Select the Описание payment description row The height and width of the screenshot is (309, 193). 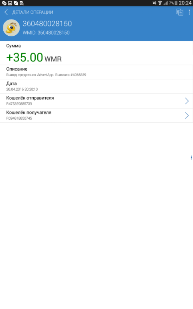point(96,72)
